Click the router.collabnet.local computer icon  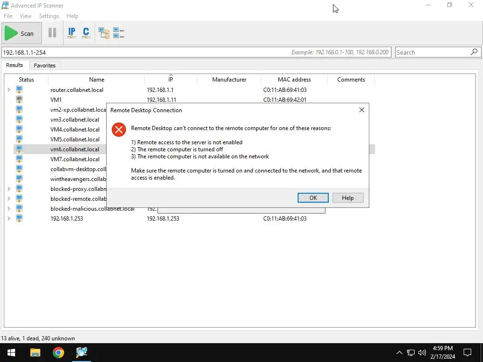pos(19,90)
